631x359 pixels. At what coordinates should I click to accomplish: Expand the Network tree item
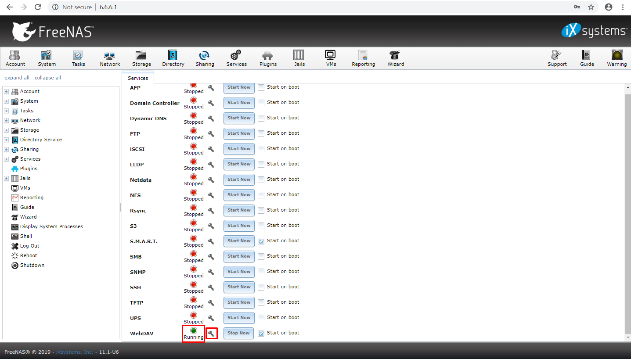[6, 120]
